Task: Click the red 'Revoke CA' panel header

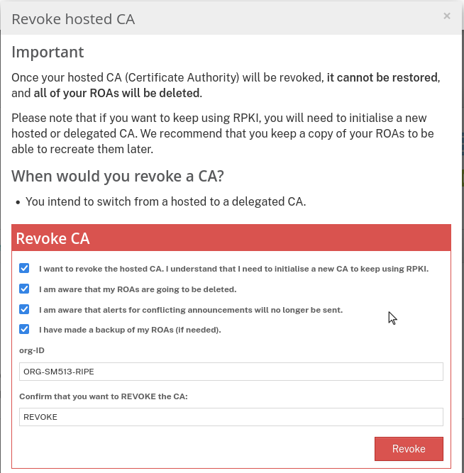Action: coord(231,238)
